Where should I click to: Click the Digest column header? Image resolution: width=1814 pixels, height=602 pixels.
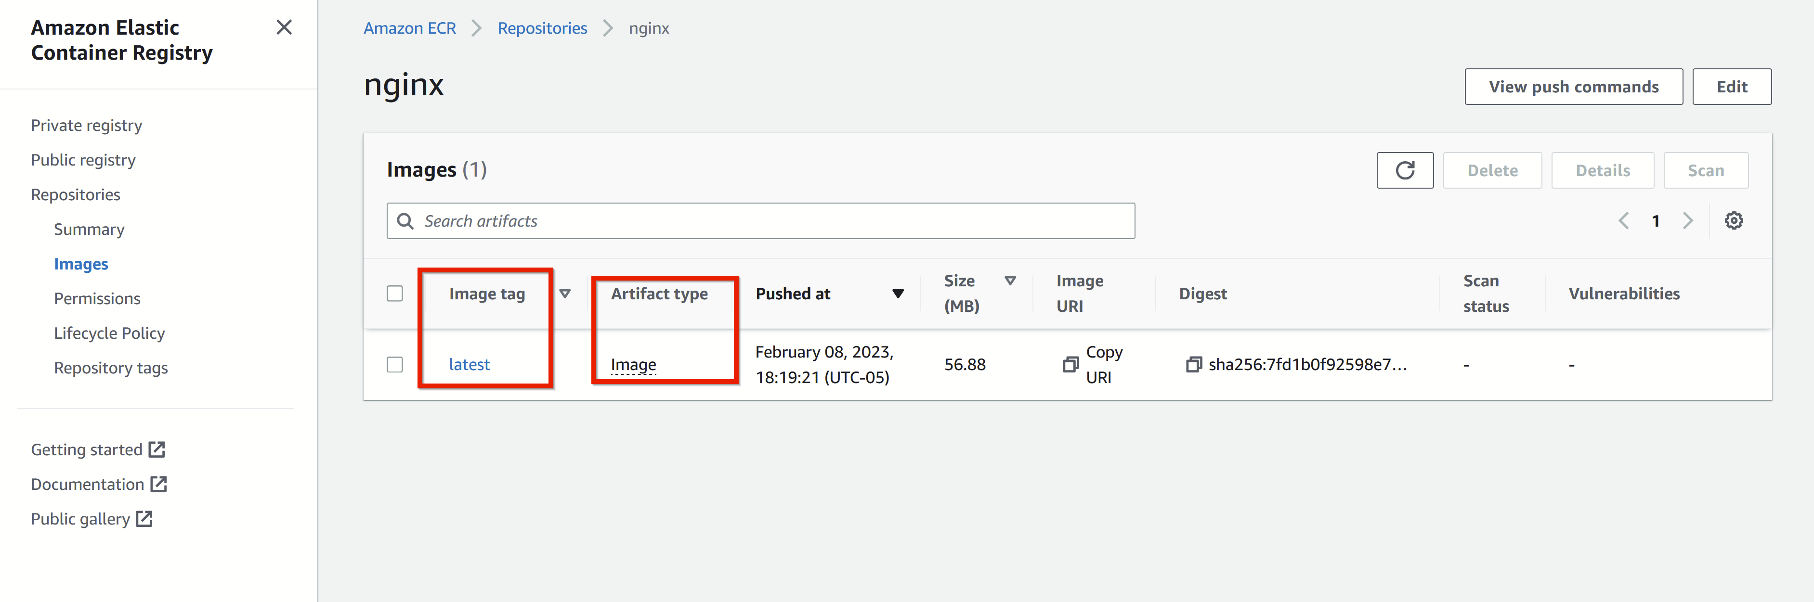1203,294
